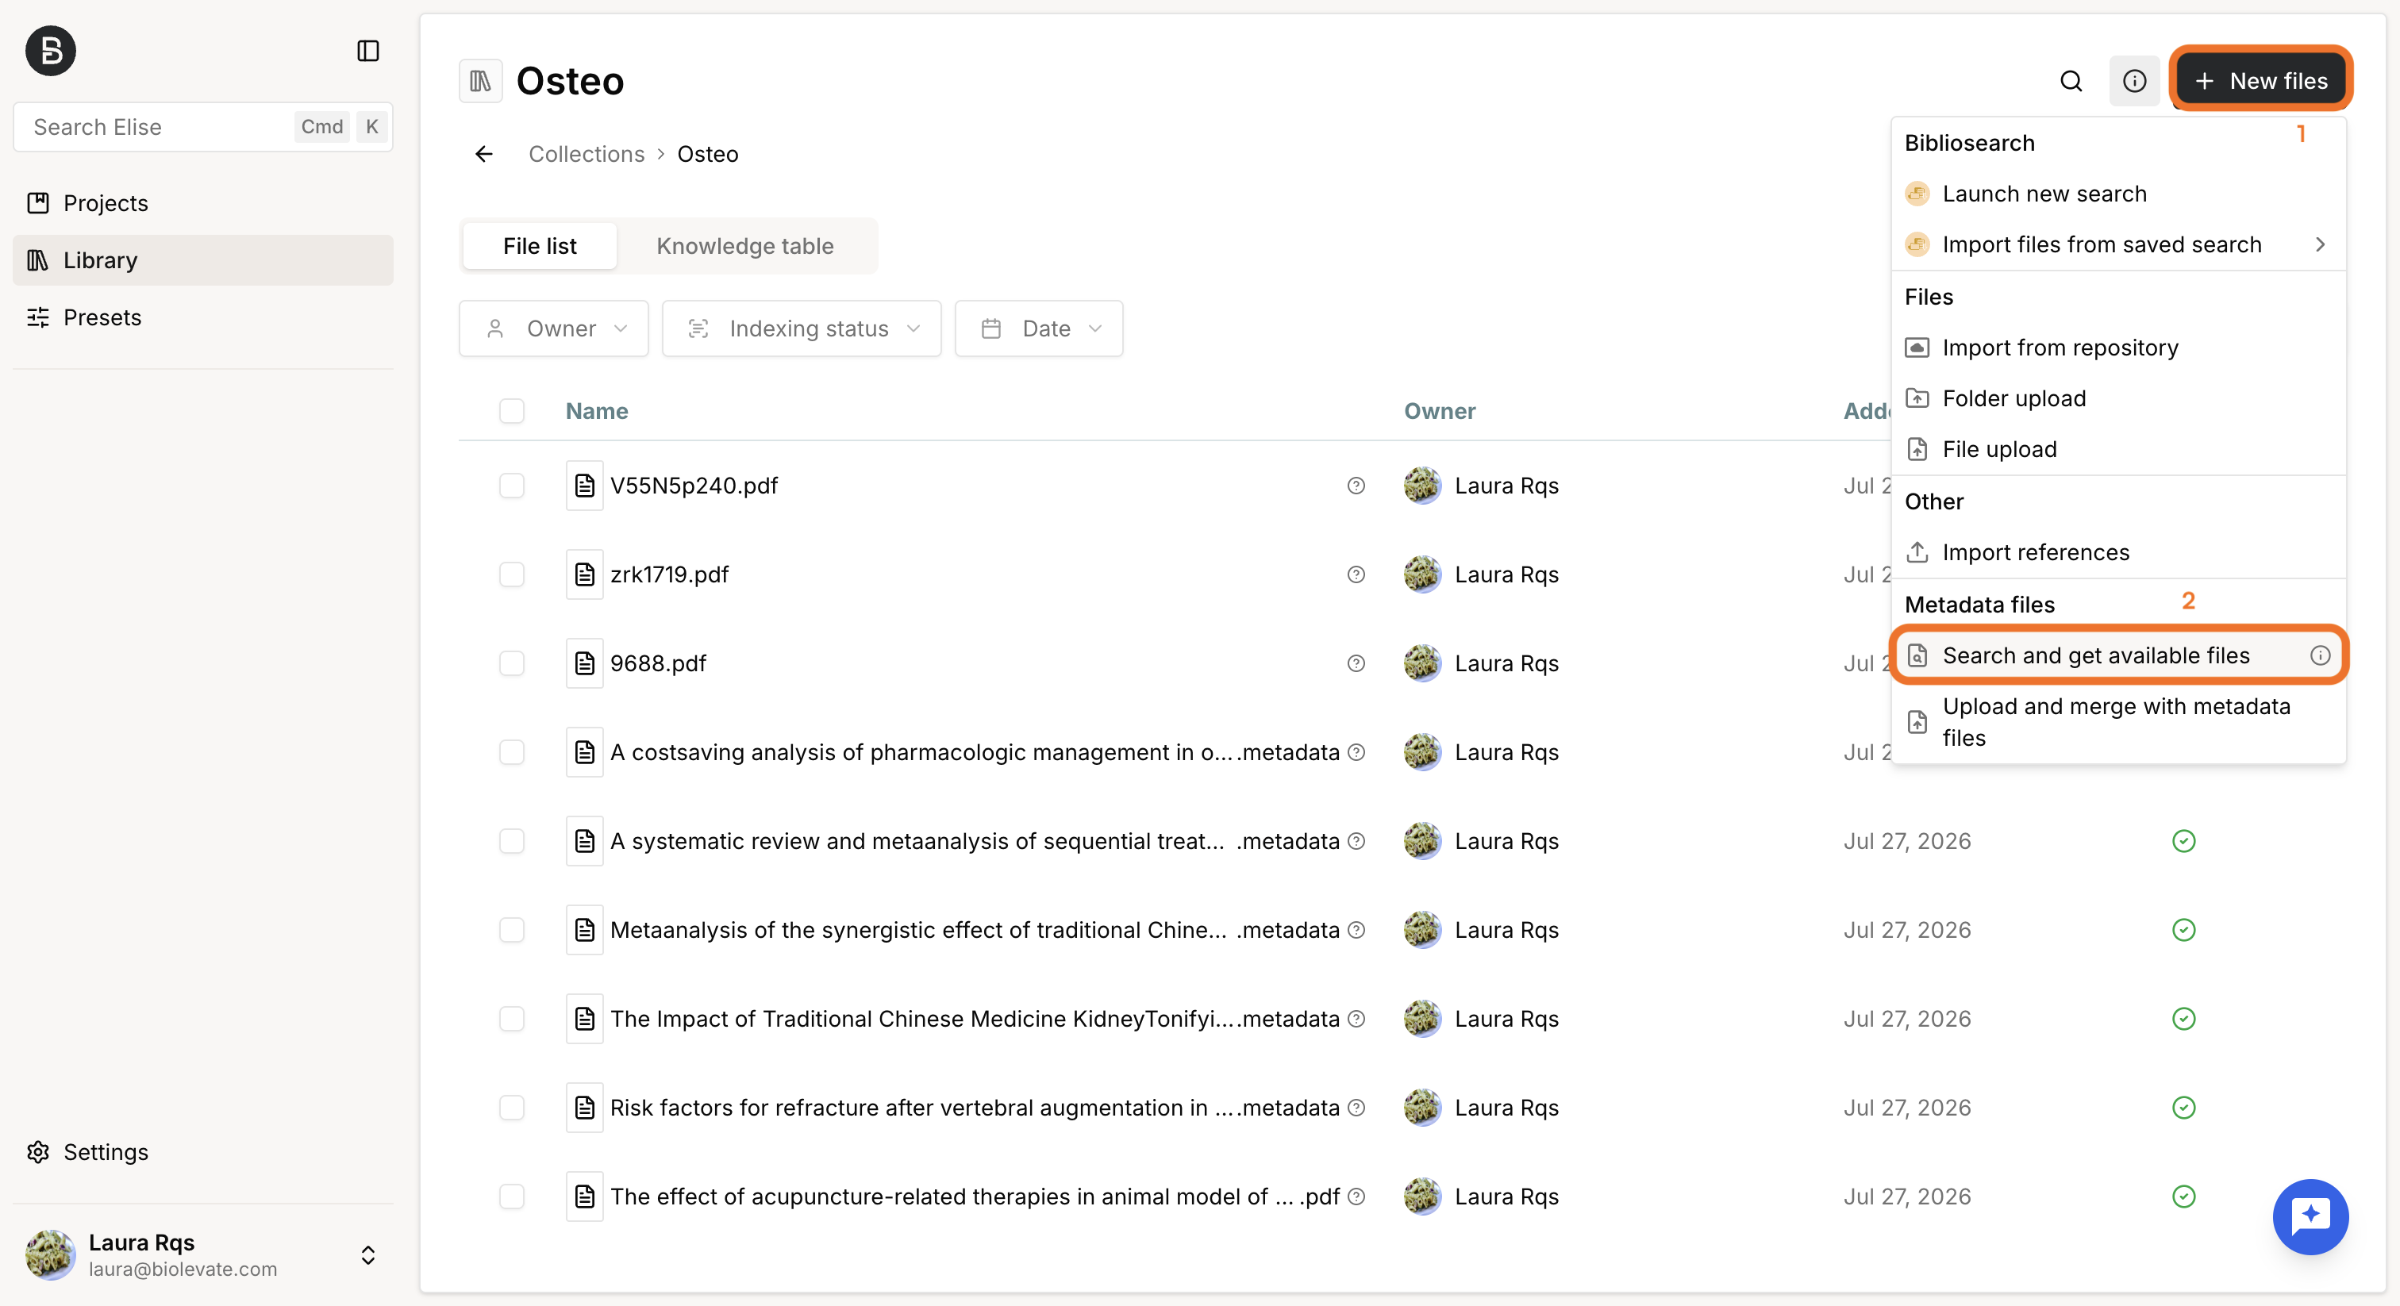Click file icon of 9688.pdf
2400x1306 pixels.
584,663
